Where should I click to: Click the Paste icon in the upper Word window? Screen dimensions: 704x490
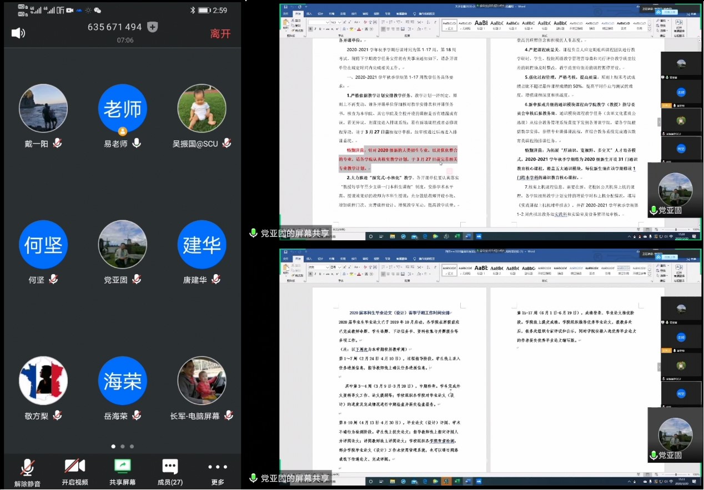286,24
